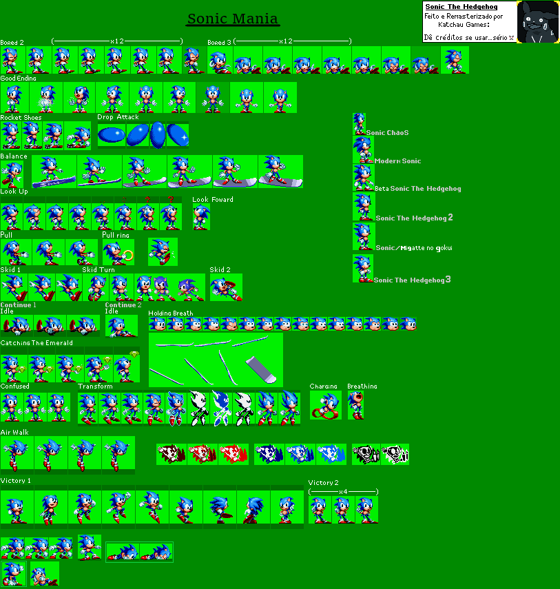Select the last Victory 1 frame
The image size is (560, 589).
coord(287,508)
